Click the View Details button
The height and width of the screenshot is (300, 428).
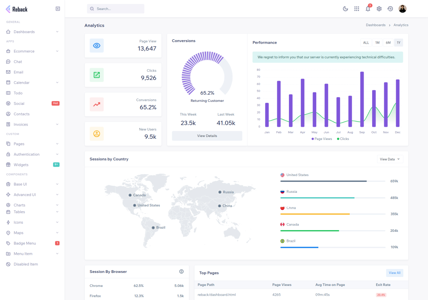coord(207,136)
